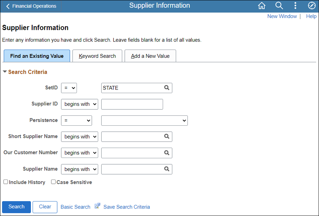Click the SetID lookup magnifier icon
This screenshot has width=319, height=216.
pyautogui.click(x=167, y=87)
